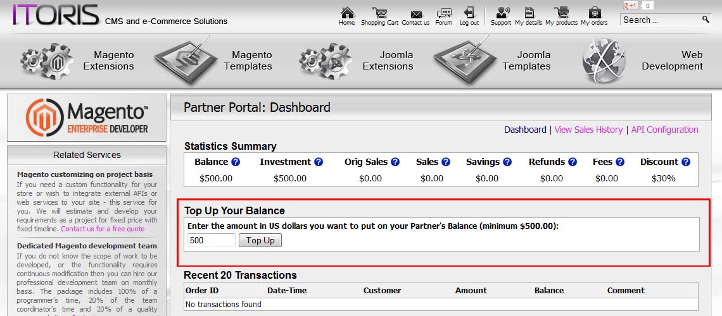The width and height of the screenshot is (722, 316).
Task: Click the Related Services heading
Action: click(x=87, y=155)
